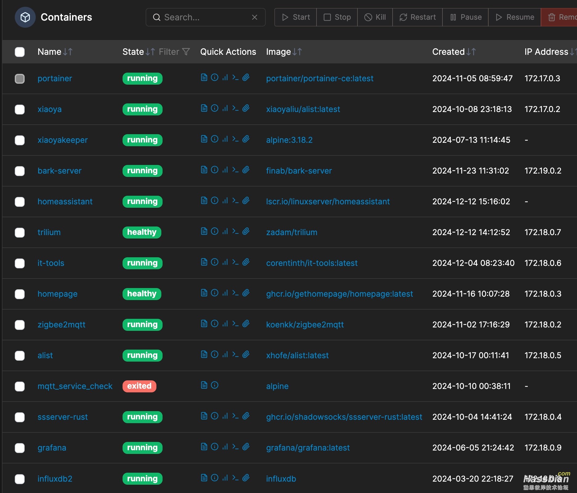Open the homeassistant container link

(x=65, y=202)
